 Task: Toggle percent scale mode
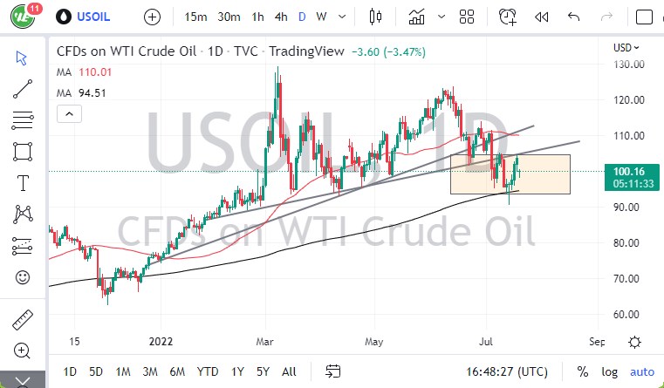(x=582, y=371)
